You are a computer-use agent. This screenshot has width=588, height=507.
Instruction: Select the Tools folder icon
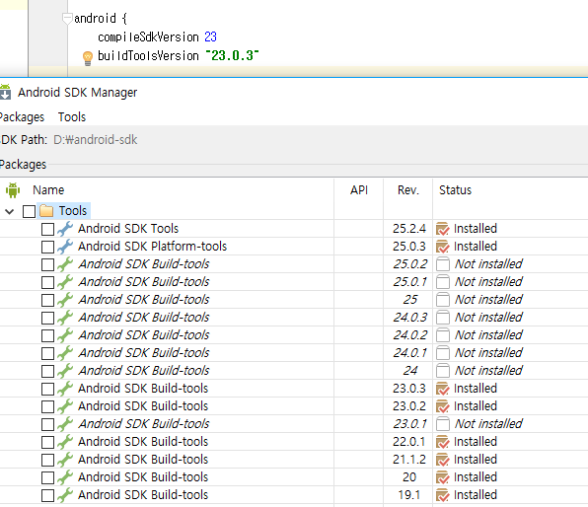46,210
